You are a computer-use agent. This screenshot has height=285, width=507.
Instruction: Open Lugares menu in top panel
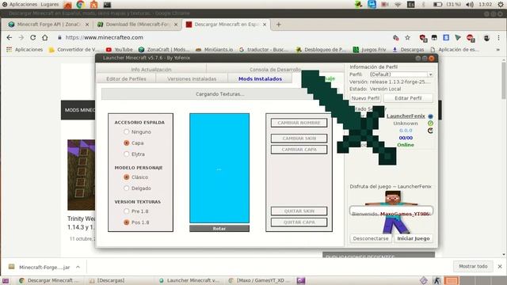point(49,5)
